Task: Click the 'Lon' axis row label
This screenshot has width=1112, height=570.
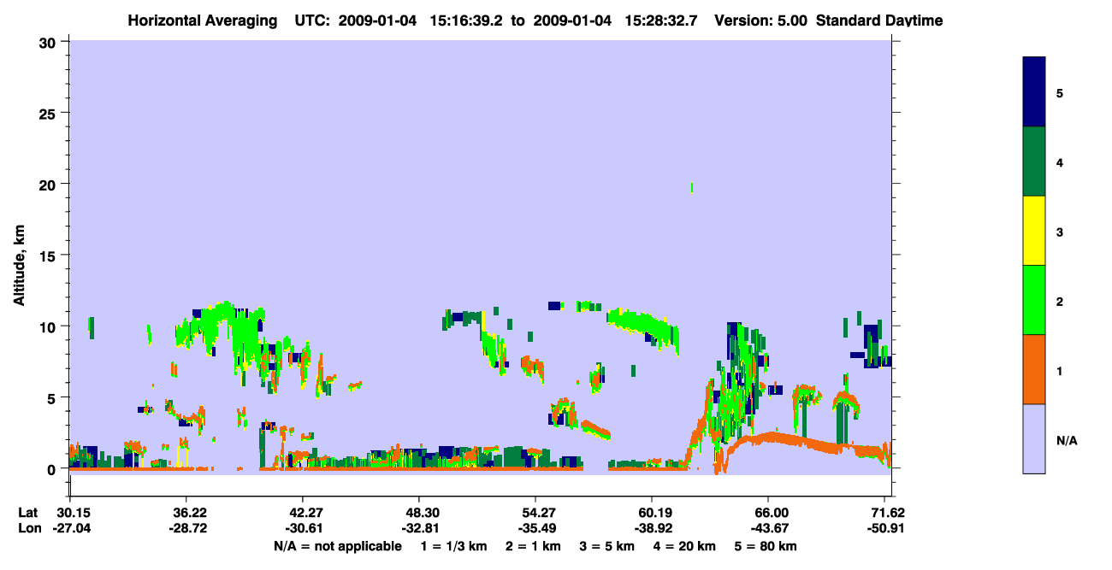Action: (28, 528)
